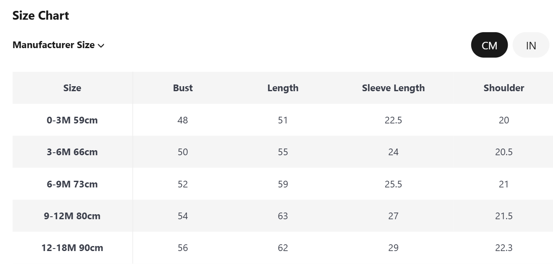The image size is (553, 264).
Task: Click the 12-18M 90cm size row label
Action: click(x=72, y=248)
